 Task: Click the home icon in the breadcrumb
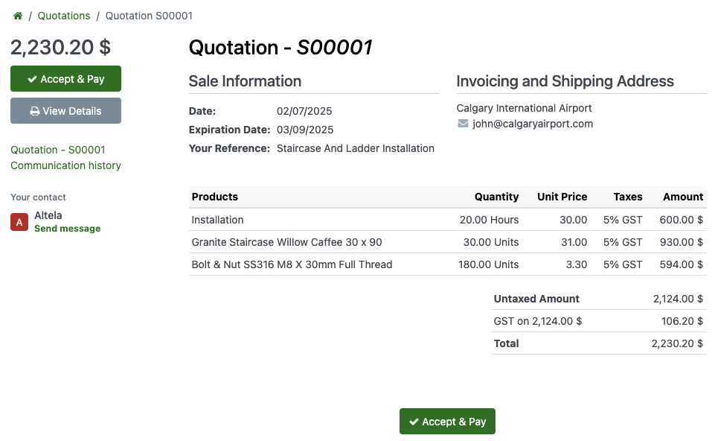point(18,16)
